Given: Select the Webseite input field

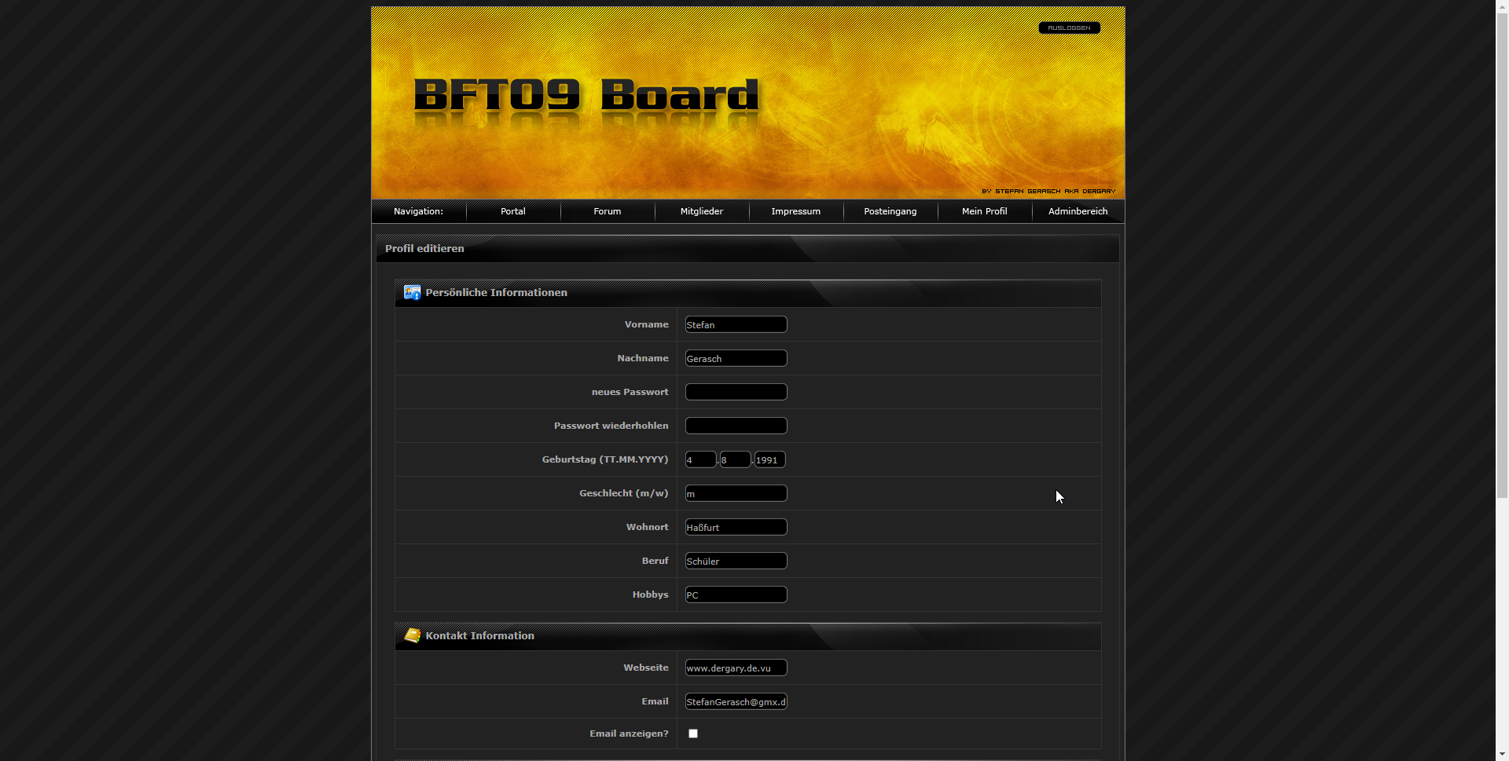Looking at the screenshot, I should 736,668.
